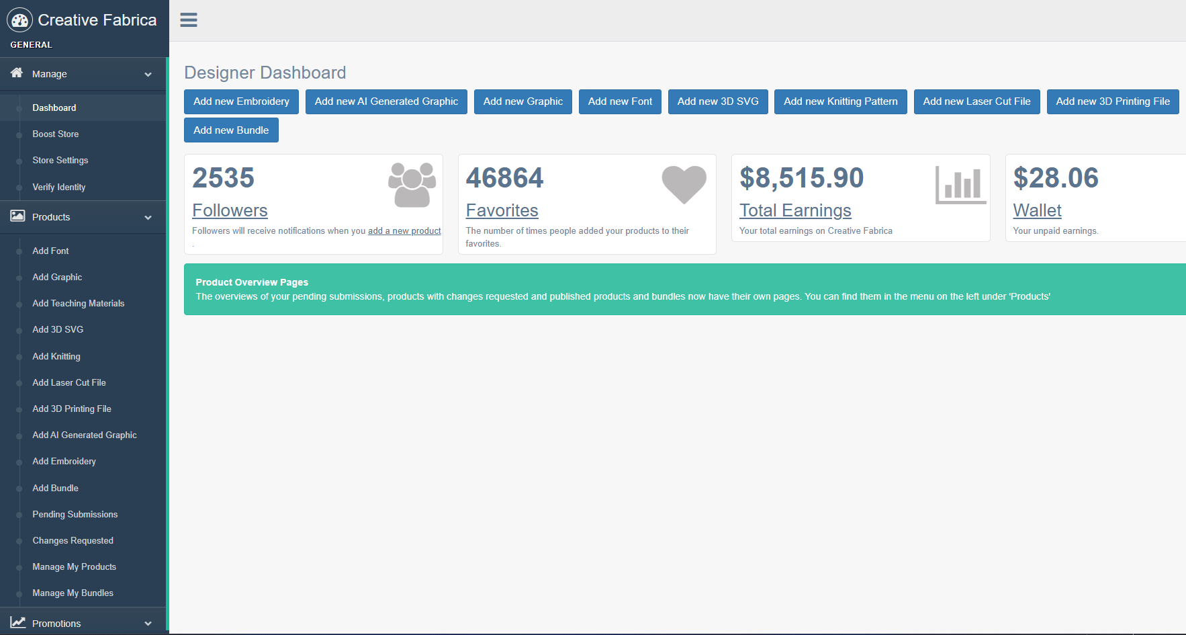1186x635 pixels.
Task: Click the Total Earnings bar chart icon
Action: tap(960, 185)
